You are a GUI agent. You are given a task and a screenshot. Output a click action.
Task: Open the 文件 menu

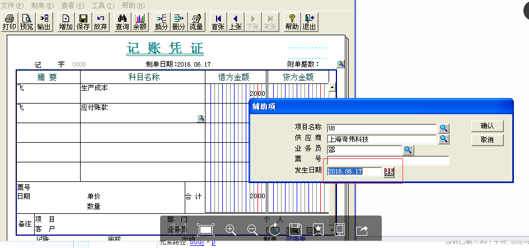tap(12, 5)
